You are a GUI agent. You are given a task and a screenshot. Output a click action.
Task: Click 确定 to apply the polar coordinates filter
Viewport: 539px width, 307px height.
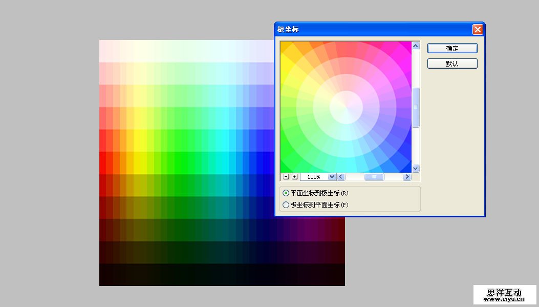pyautogui.click(x=452, y=48)
